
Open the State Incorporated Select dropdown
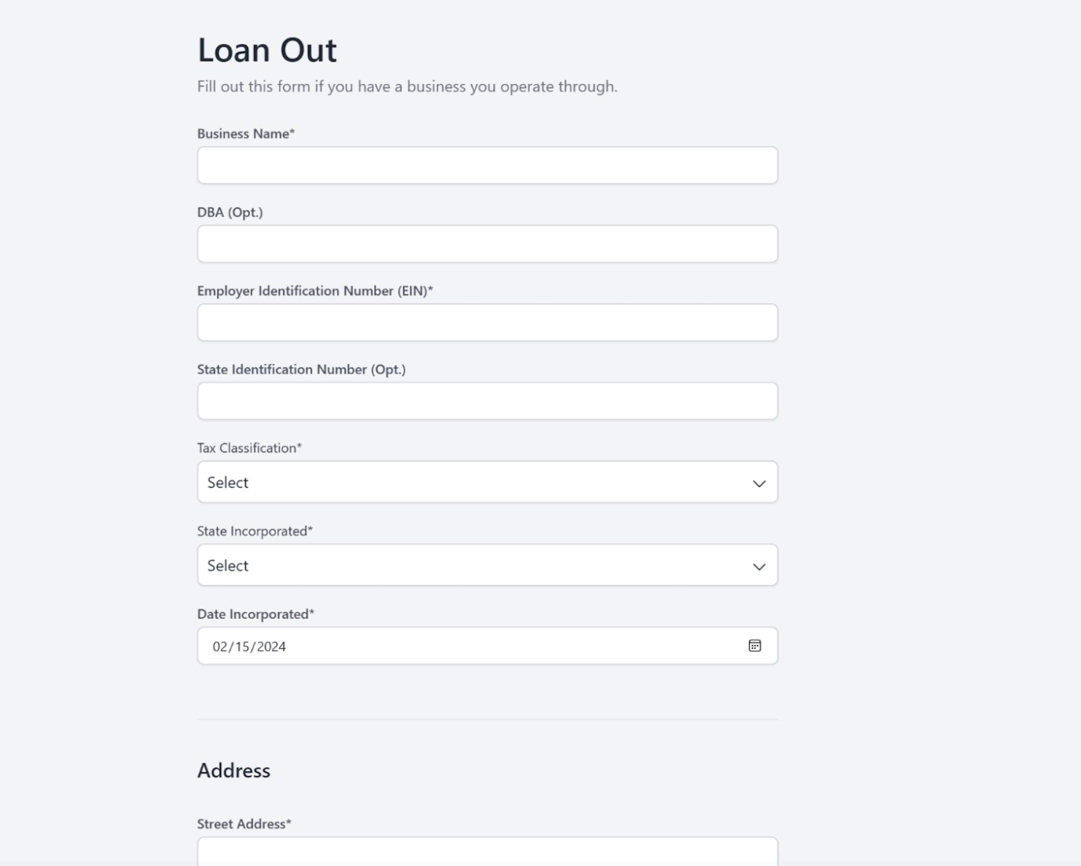tap(487, 565)
